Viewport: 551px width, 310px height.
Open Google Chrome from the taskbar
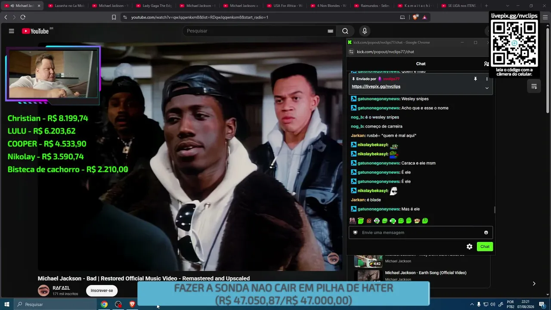point(104,304)
